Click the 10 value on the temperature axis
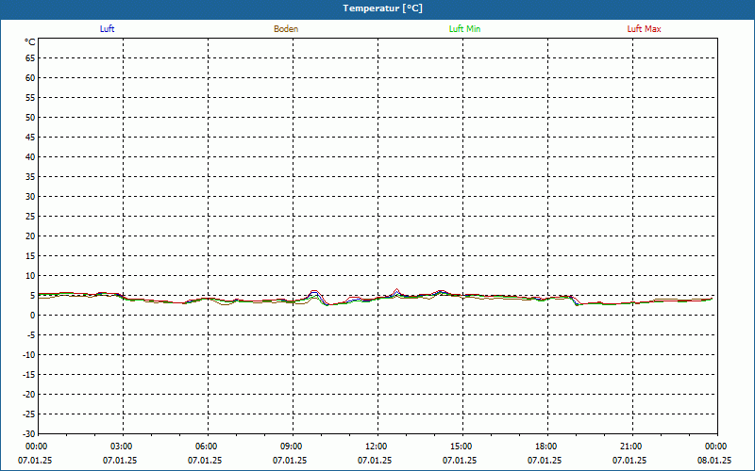The height and width of the screenshot is (471, 755). [x=30, y=276]
